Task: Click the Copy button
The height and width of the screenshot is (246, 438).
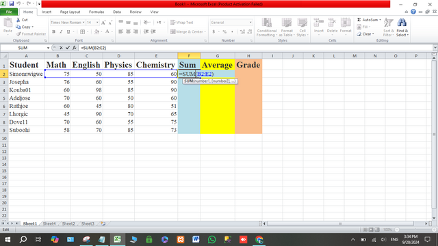Action: (24, 27)
